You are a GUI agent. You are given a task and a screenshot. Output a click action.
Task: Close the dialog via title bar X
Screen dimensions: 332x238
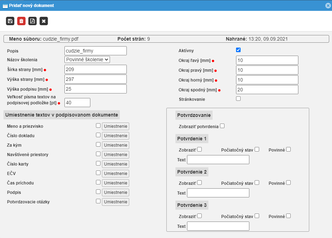(x=327, y=6)
